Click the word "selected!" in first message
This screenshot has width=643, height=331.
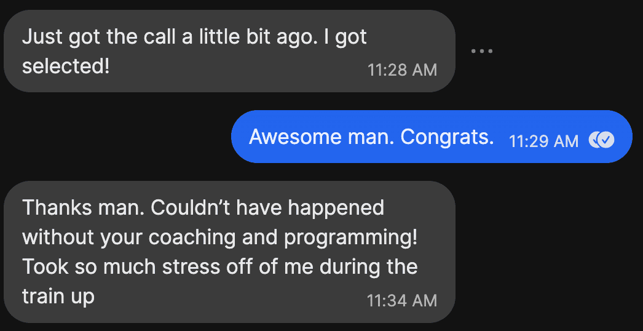[x=66, y=66]
